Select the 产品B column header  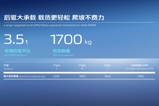[x=82, y=67]
